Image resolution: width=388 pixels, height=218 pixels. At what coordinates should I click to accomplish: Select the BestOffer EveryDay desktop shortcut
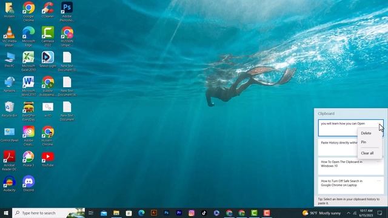(x=28, y=111)
